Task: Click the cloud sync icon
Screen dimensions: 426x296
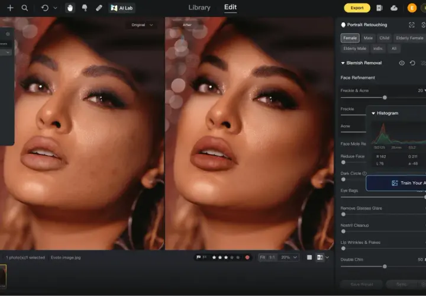Action: point(394,8)
